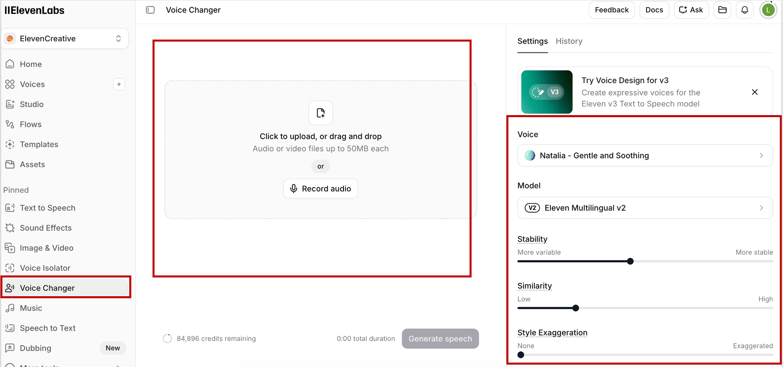Open Image & Video tool
Viewport: 783px width, 367px height.
coord(46,248)
